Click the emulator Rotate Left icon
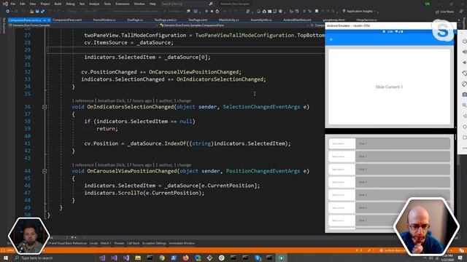 click(x=464, y=73)
